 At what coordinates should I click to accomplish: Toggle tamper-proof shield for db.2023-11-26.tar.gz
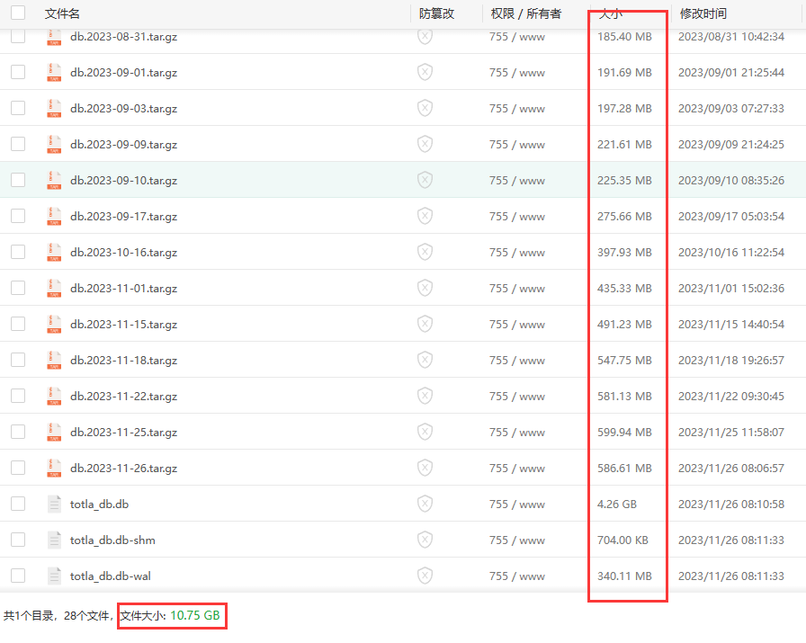coord(425,468)
